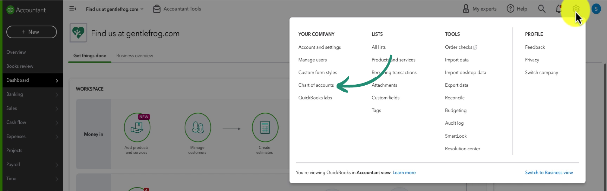The height and width of the screenshot is (191, 607).
Task: Open All lists
Action: pos(379,47)
